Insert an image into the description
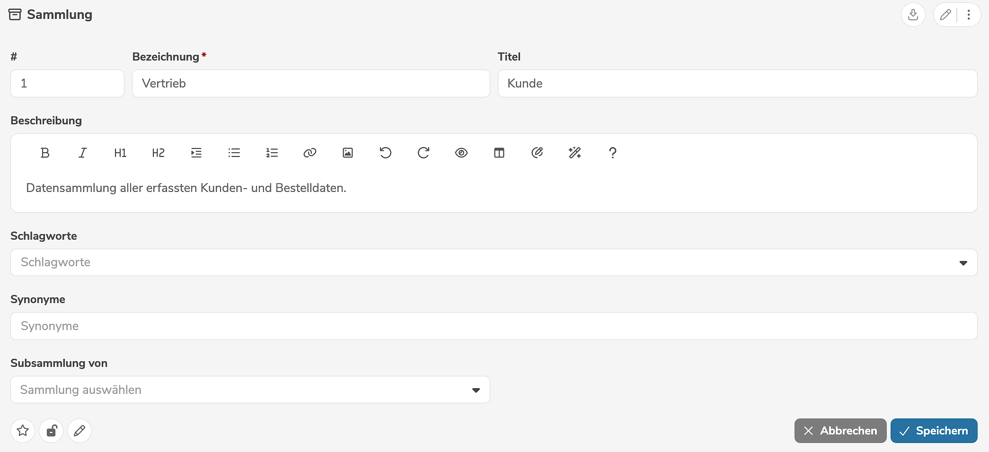 (x=348, y=153)
